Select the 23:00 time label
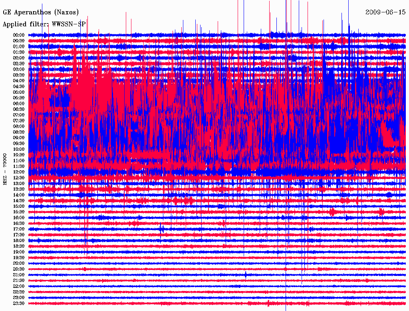The image size is (409, 311). (19, 298)
